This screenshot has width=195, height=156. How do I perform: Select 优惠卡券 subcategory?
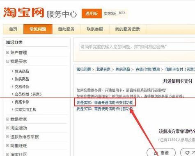pos(22,102)
